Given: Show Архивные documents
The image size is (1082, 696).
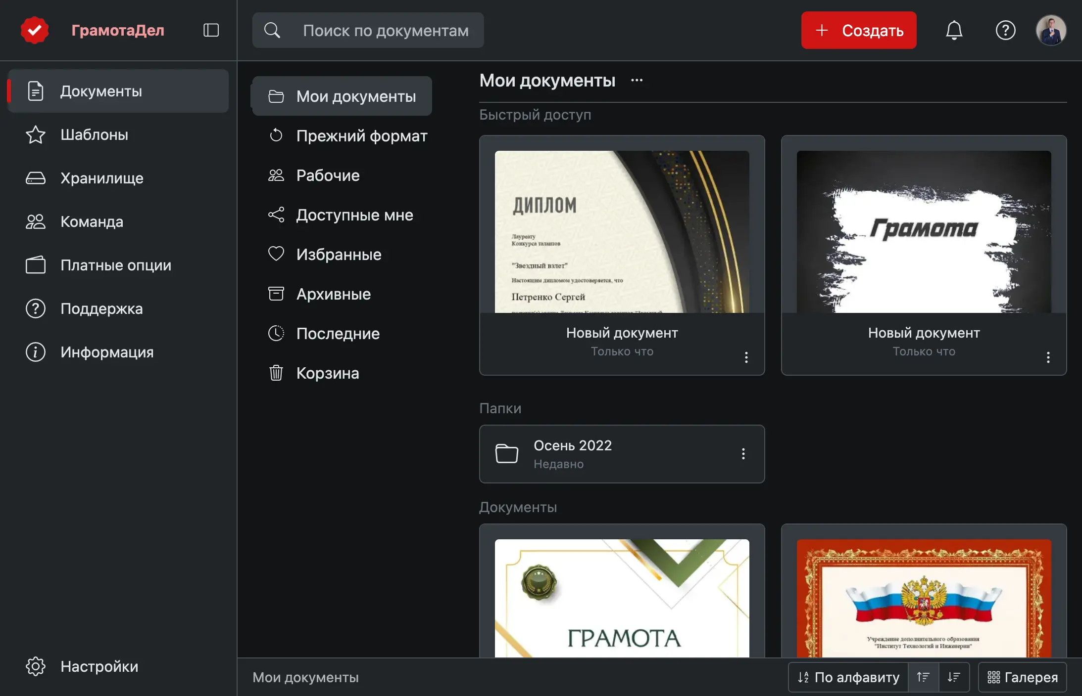Looking at the screenshot, I should pos(342,294).
